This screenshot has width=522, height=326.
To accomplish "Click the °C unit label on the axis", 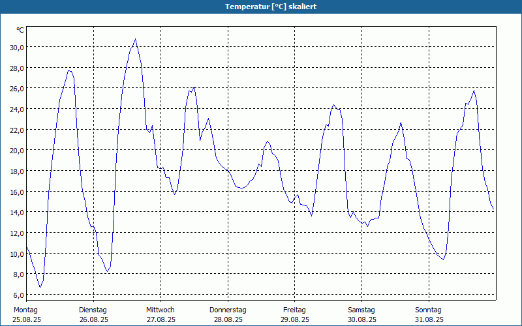I will coord(20,30).
